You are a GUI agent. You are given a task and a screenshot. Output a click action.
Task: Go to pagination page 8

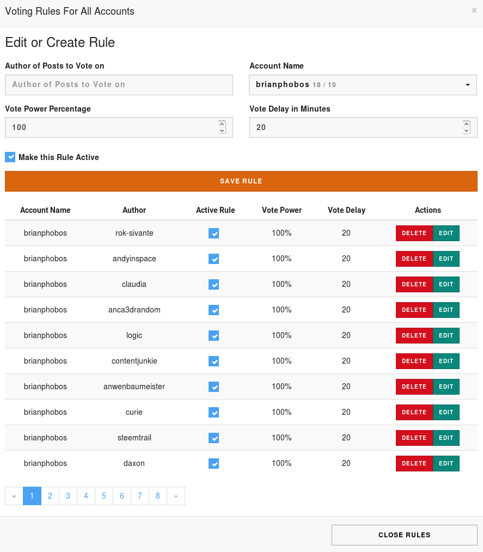click(x=158, y=496)
